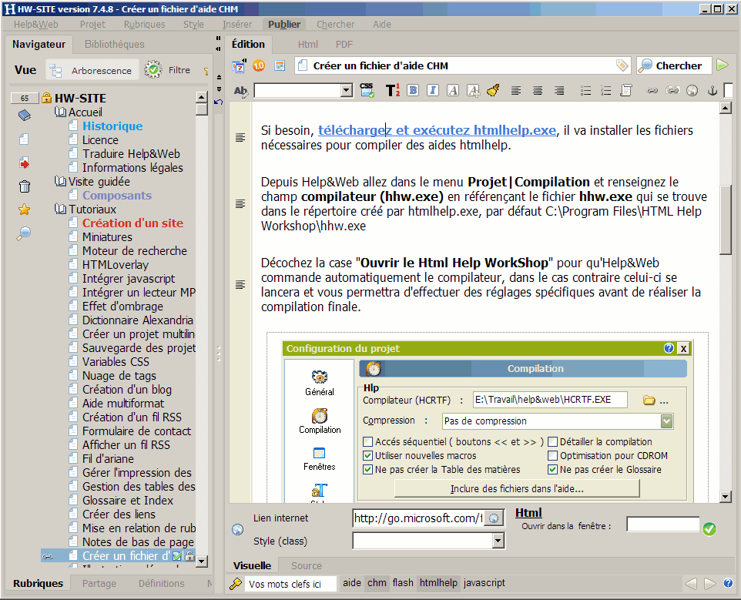Screen dimensions: 741x600
Task: Click the T heading level icon
Action: pyautogui.click(x=392, y=90)
